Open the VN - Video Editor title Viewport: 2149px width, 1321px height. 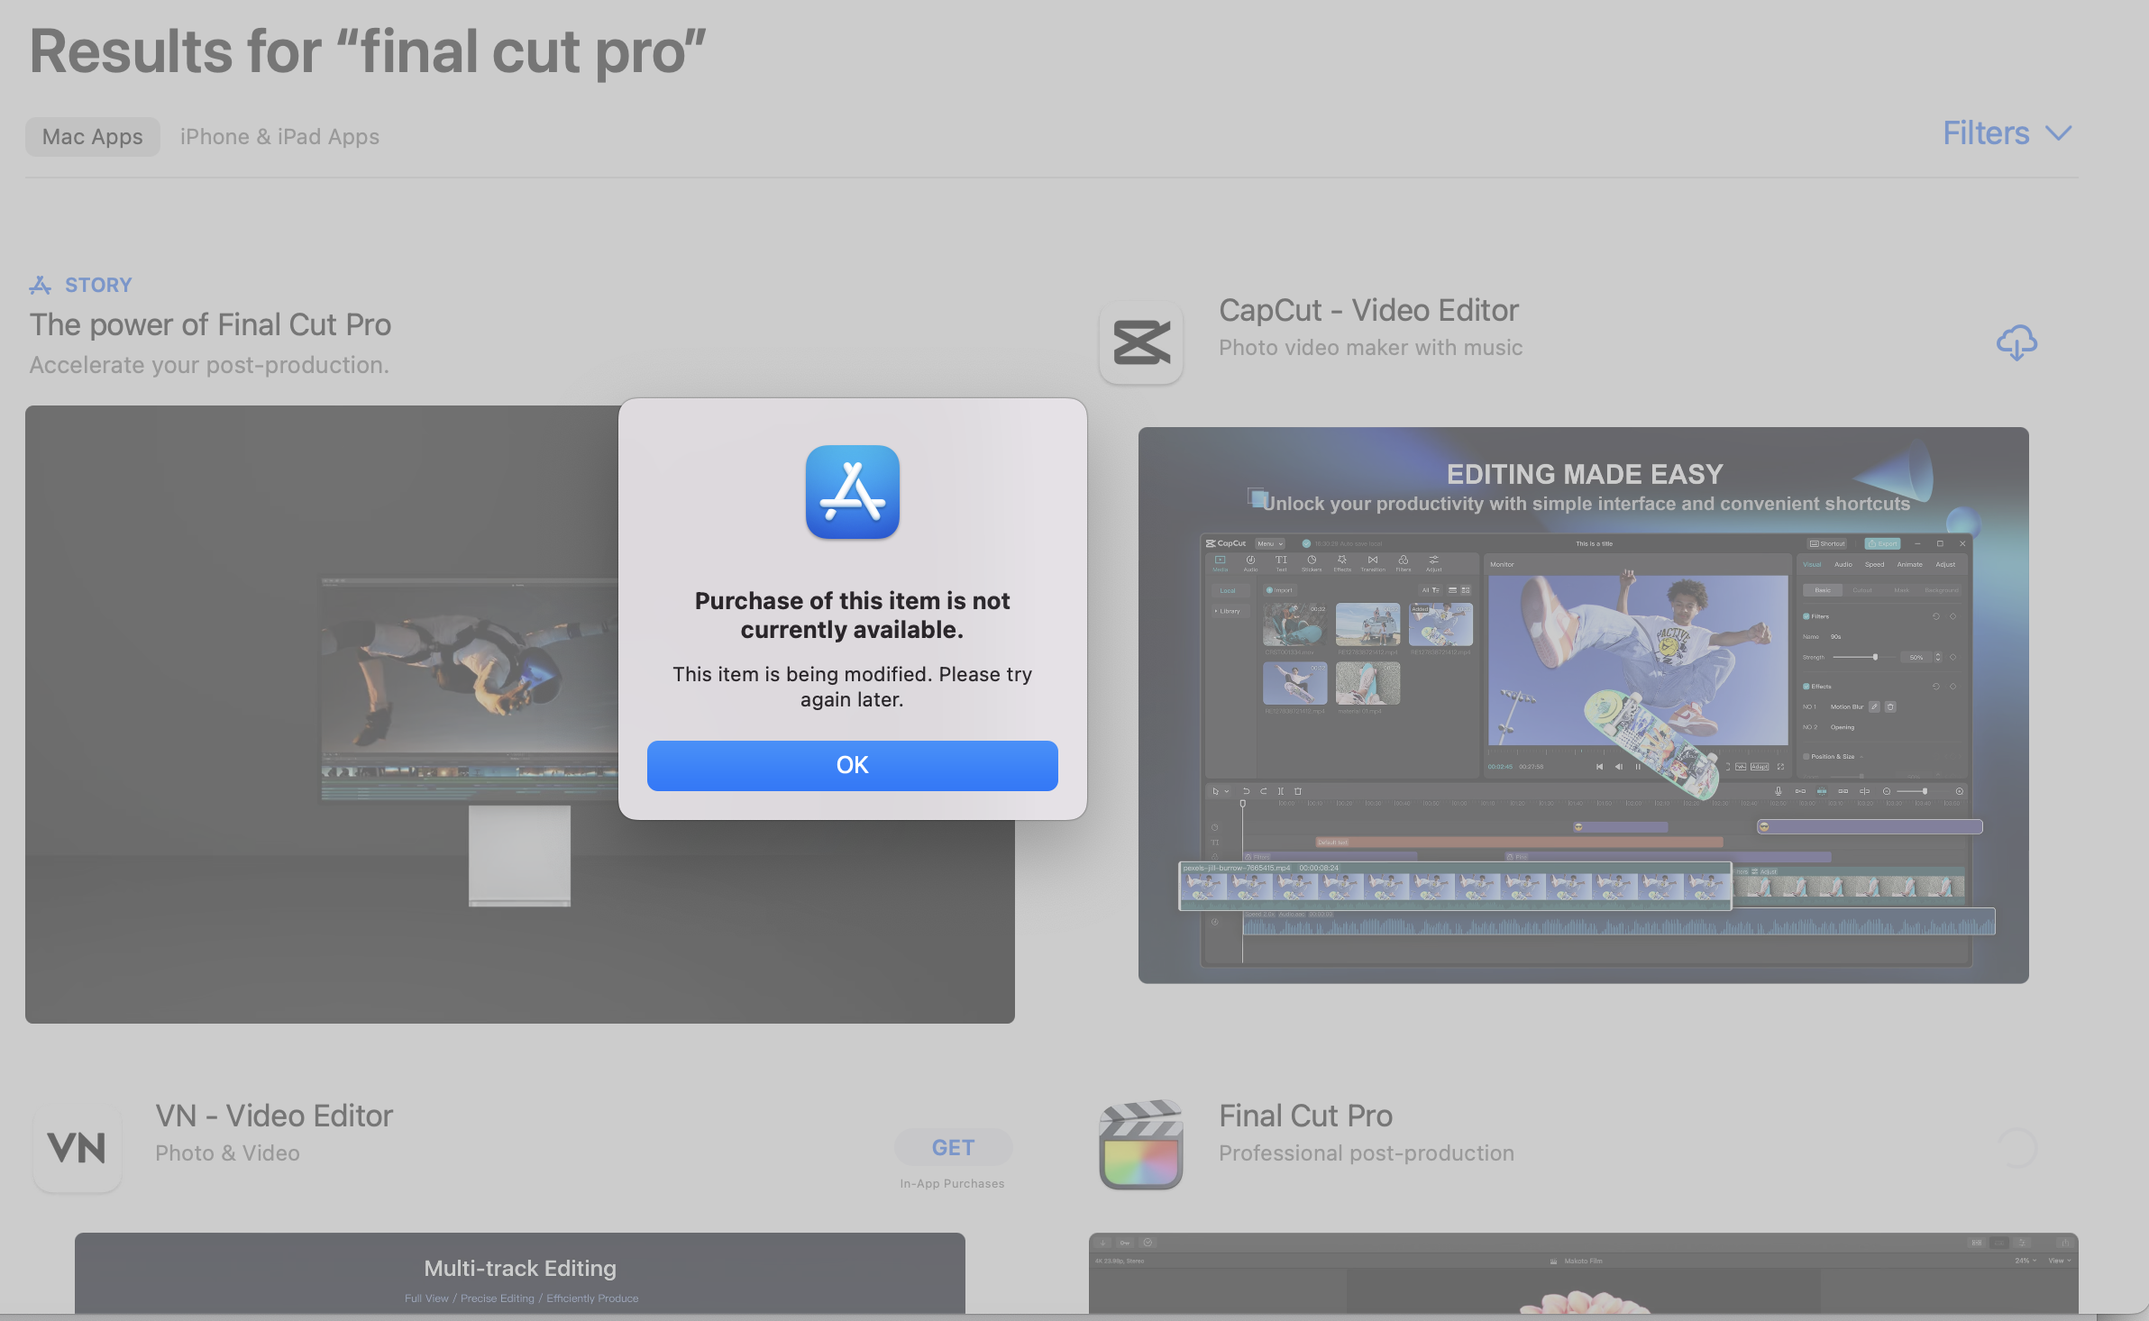(x=274, y=1116)
